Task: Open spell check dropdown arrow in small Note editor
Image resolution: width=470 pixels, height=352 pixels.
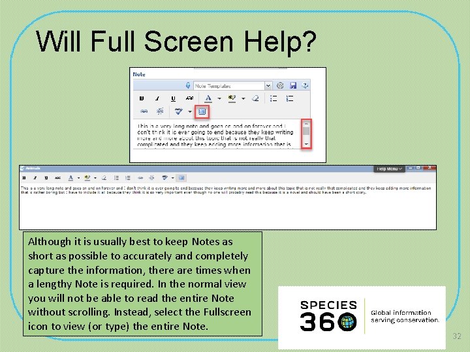Action: [190, 111]
